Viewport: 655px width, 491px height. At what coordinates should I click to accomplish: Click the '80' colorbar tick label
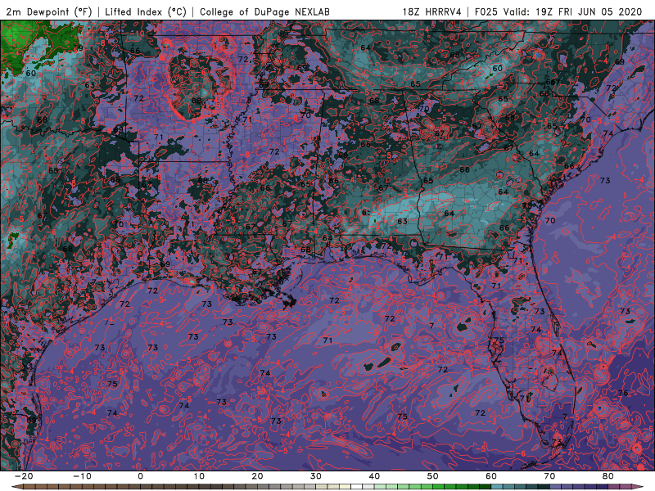(x=608, y=476)
